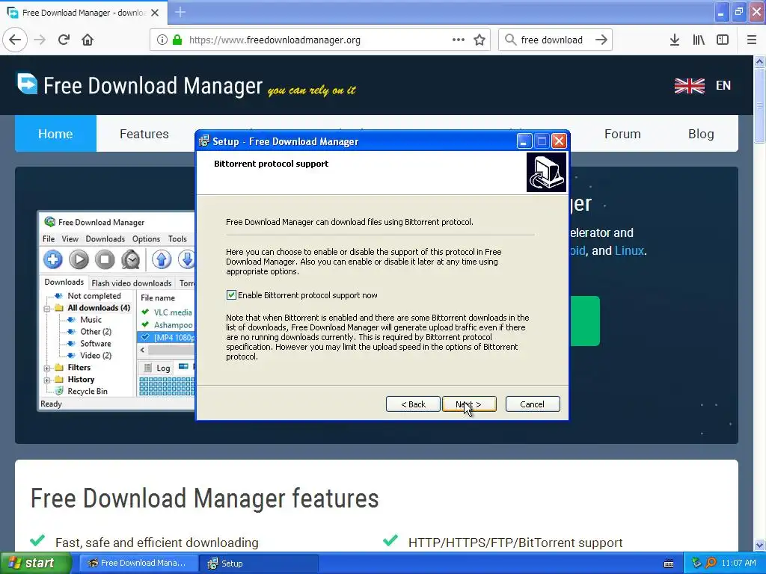This screenshot has width=766, height=574.
Task: Click the Log tab in preview
Action: pos(159,368)
